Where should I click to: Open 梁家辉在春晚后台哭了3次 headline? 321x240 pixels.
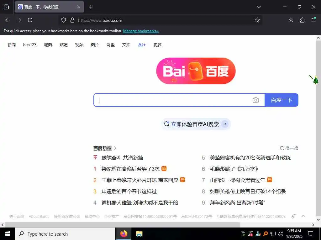coord(130,169)
